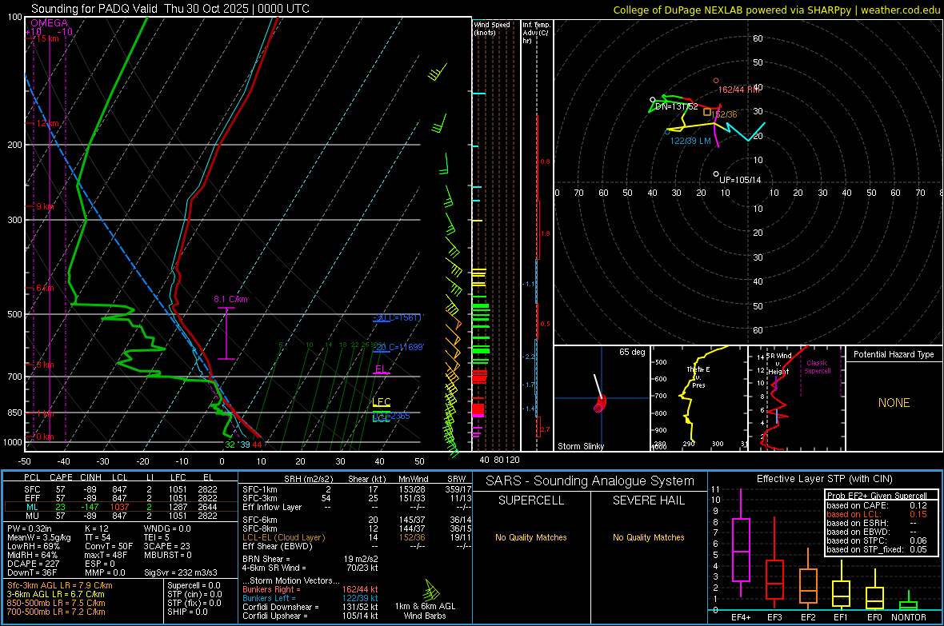The height and width of the screenshot is (626, 944).
Task: Click the red surface temperature value 44
Action: point(257,445)
